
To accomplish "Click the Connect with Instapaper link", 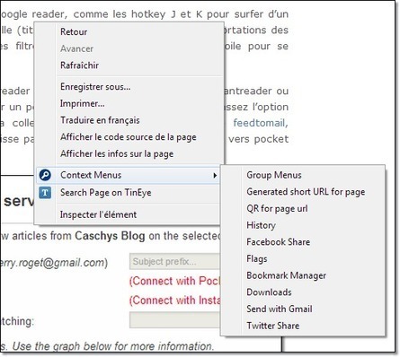I will click(174, 300).
